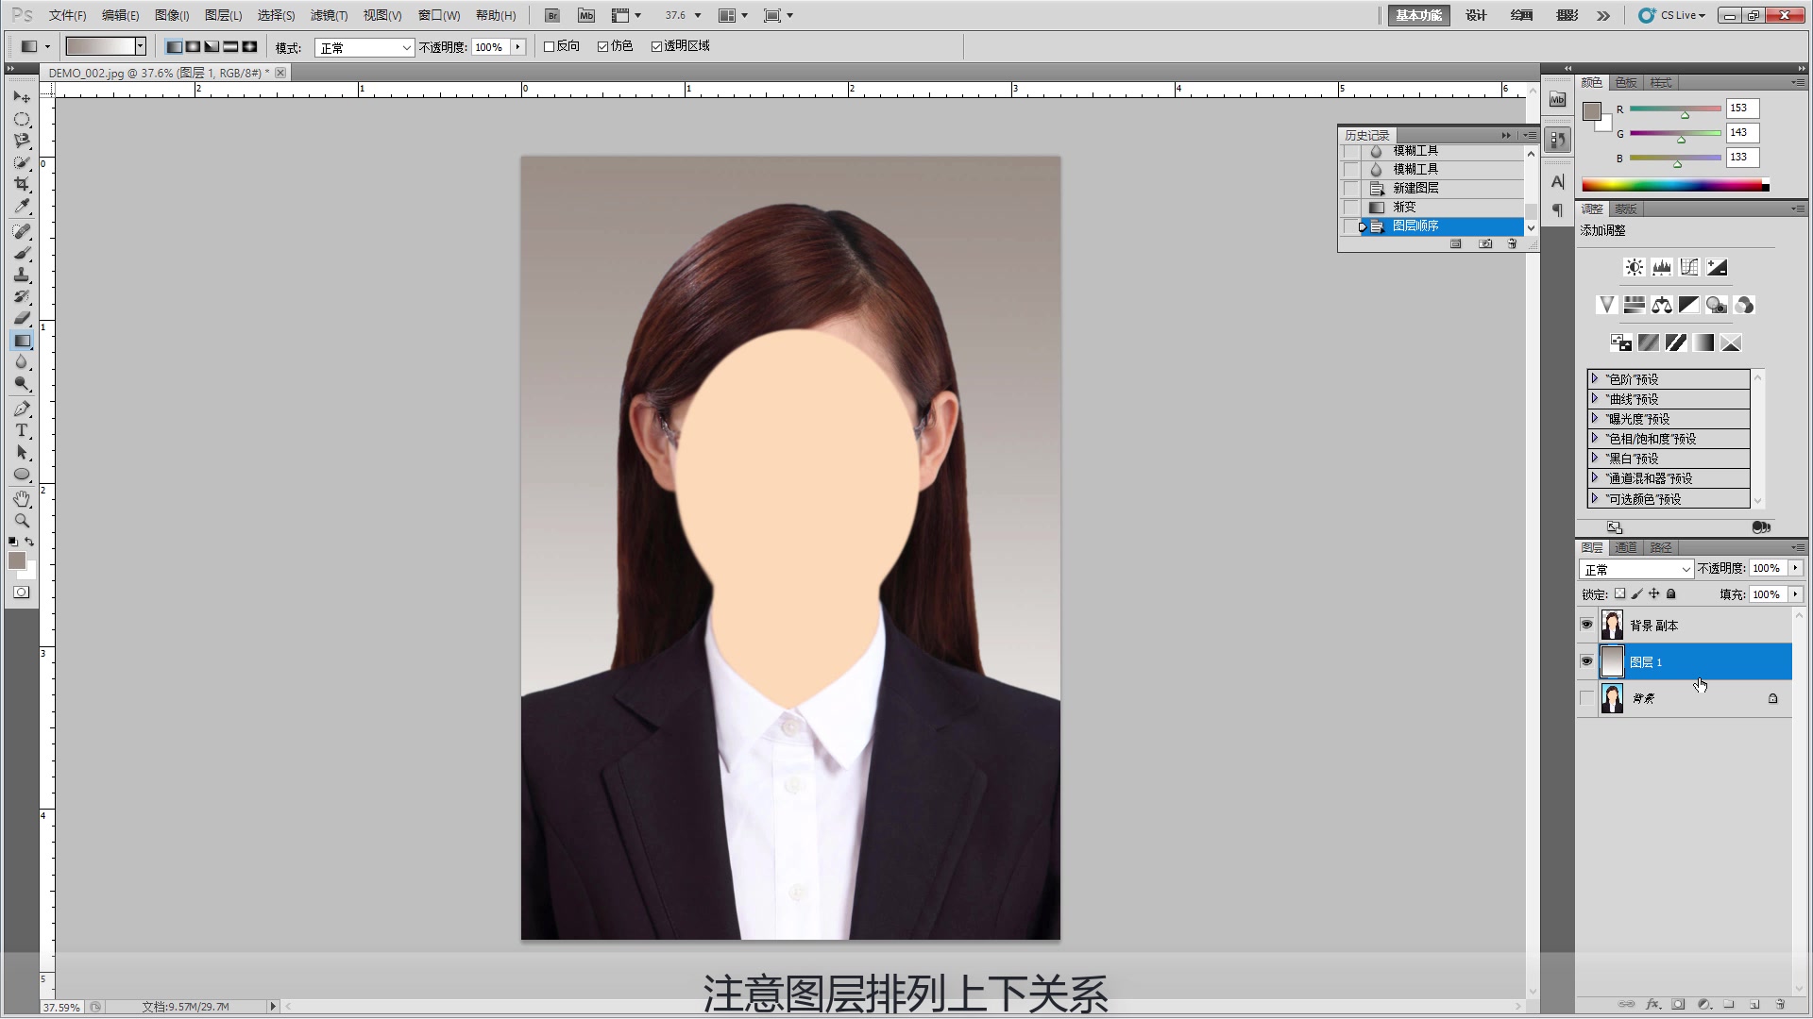
Task: Choose linear gradient style
Action: tap(175, 46)
